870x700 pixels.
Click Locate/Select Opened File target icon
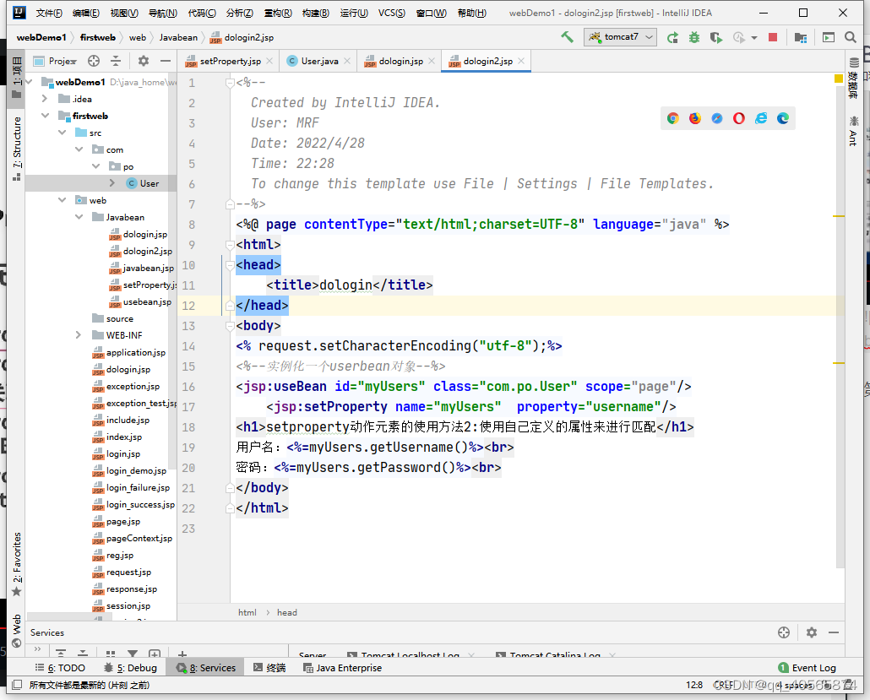[x=94, y=61]
